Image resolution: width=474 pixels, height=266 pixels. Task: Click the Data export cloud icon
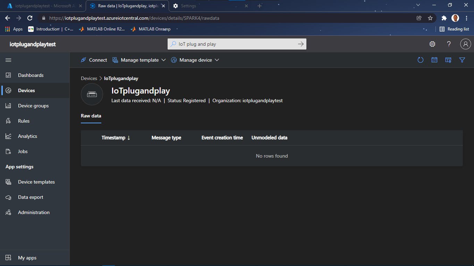coord(8,197)
